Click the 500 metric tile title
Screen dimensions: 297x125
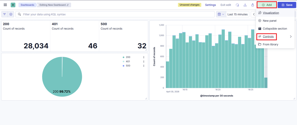coord(104,24)
